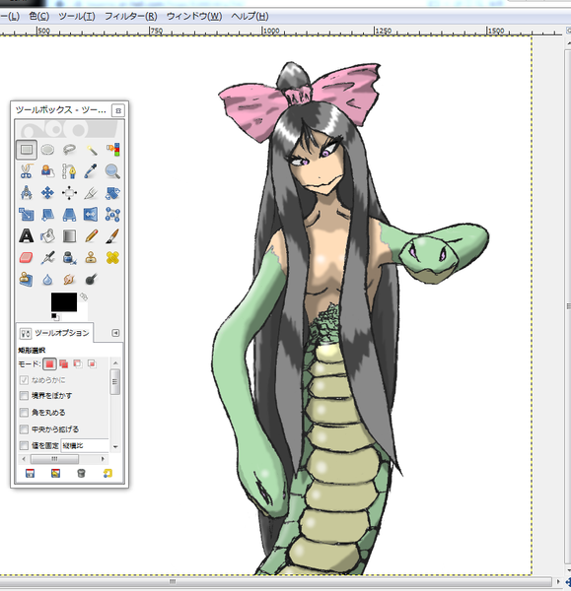Enable the 境界をぼかす feather edges checkbox

click(x=24, y=395)
